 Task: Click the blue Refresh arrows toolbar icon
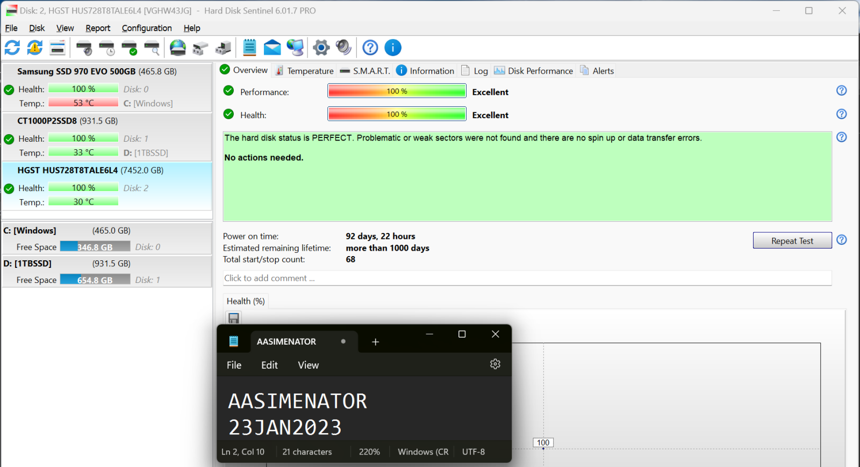pos(12,48)
